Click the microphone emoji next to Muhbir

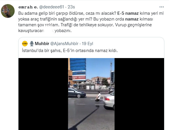pyautogui.click(x=32, y=44)
